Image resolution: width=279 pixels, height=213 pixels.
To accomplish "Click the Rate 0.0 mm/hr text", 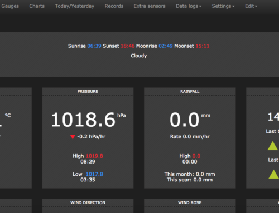I will click(190, 137).
